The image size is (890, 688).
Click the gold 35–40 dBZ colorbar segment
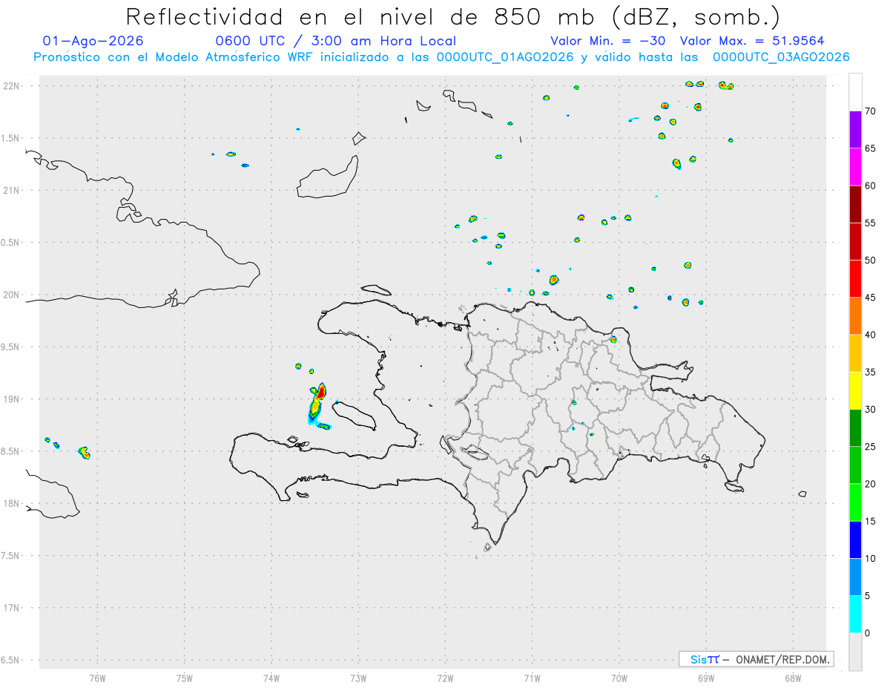coord(855,353)
